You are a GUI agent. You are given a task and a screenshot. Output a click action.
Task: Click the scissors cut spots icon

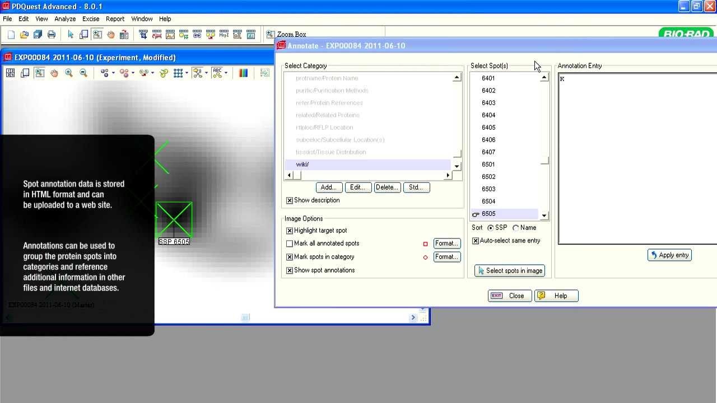(197, 73)
